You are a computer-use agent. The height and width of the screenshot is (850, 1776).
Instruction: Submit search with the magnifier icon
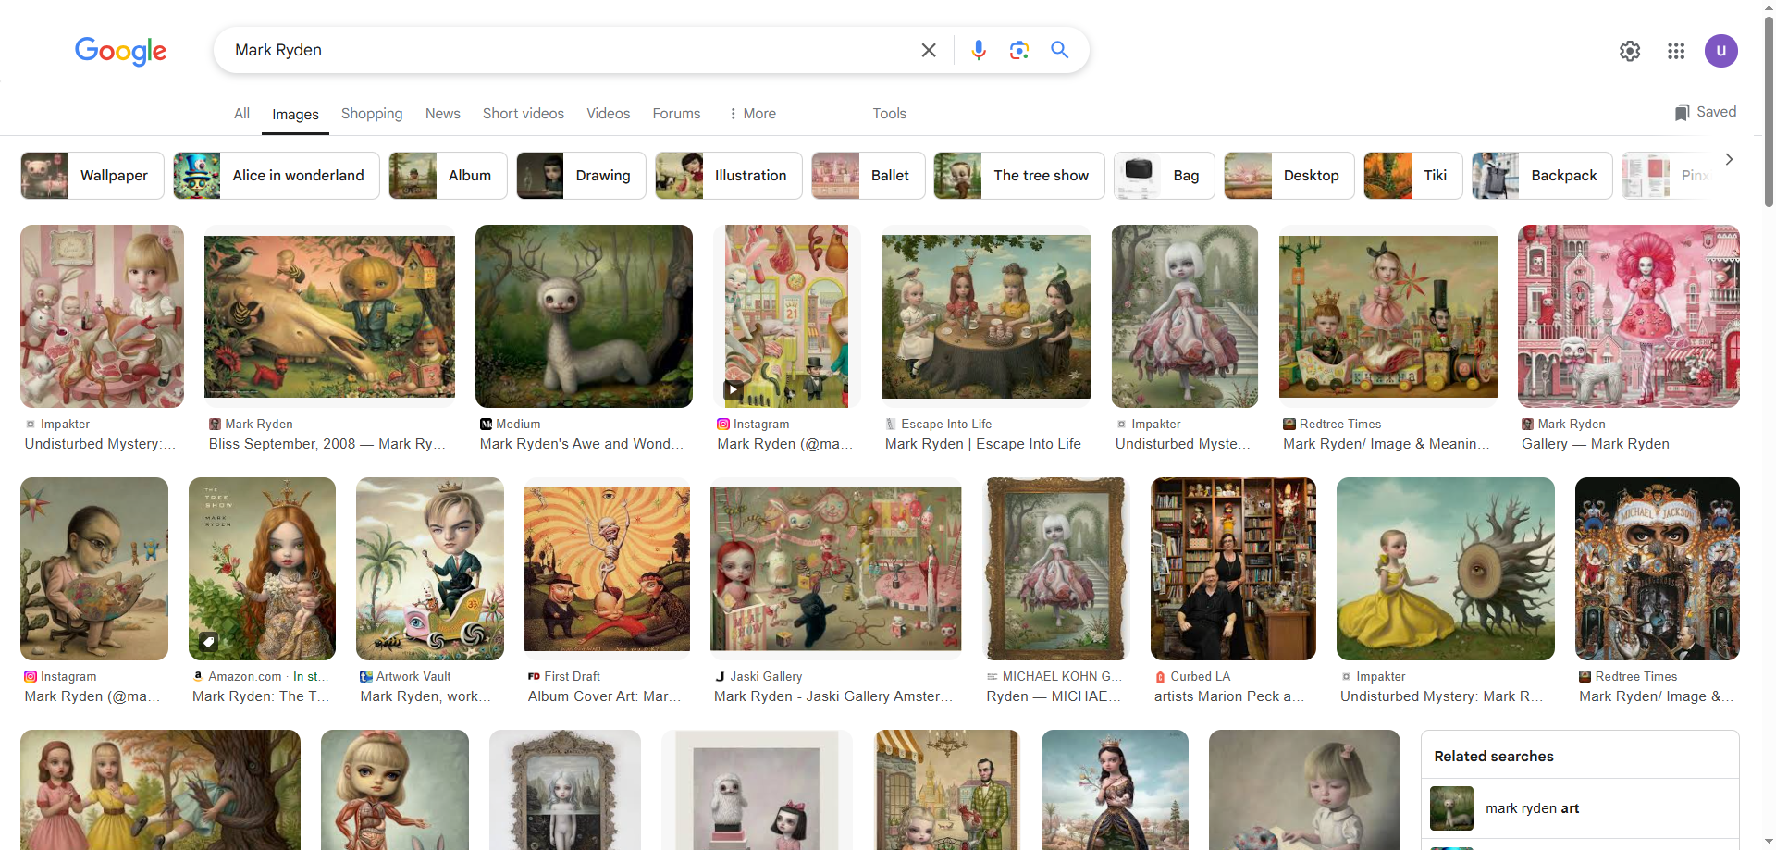click(1060, 50)
